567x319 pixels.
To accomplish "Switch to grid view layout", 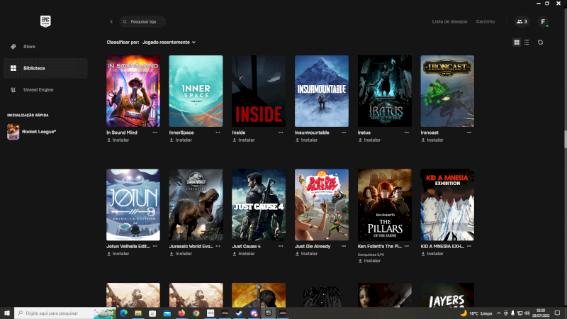I will [517, 43].
